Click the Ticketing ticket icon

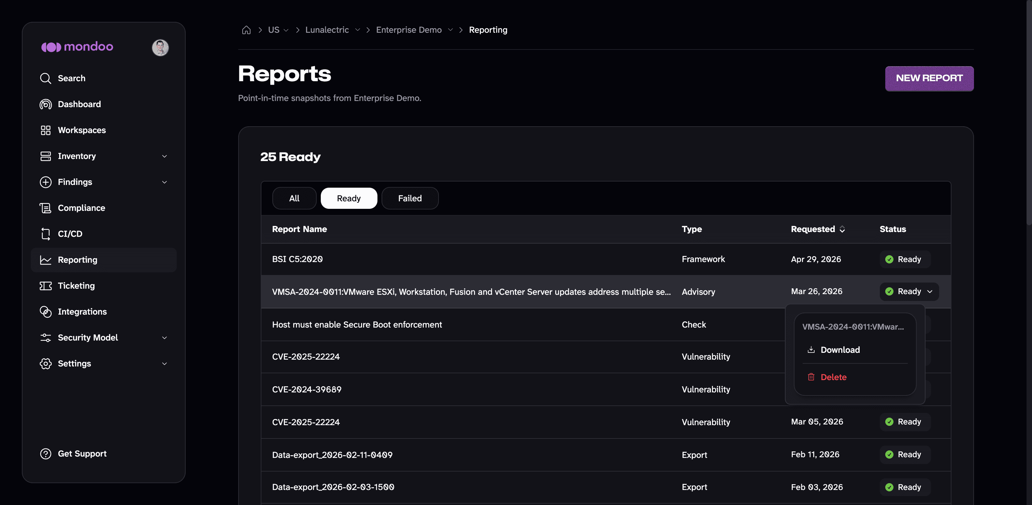tap(46, 286)
